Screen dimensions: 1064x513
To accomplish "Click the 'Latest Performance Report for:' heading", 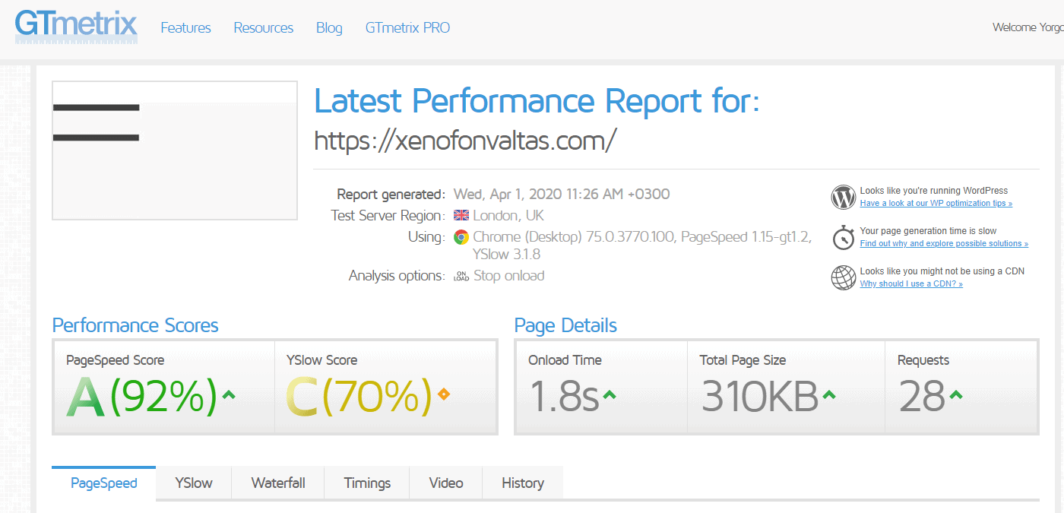I will click(537, 101).
